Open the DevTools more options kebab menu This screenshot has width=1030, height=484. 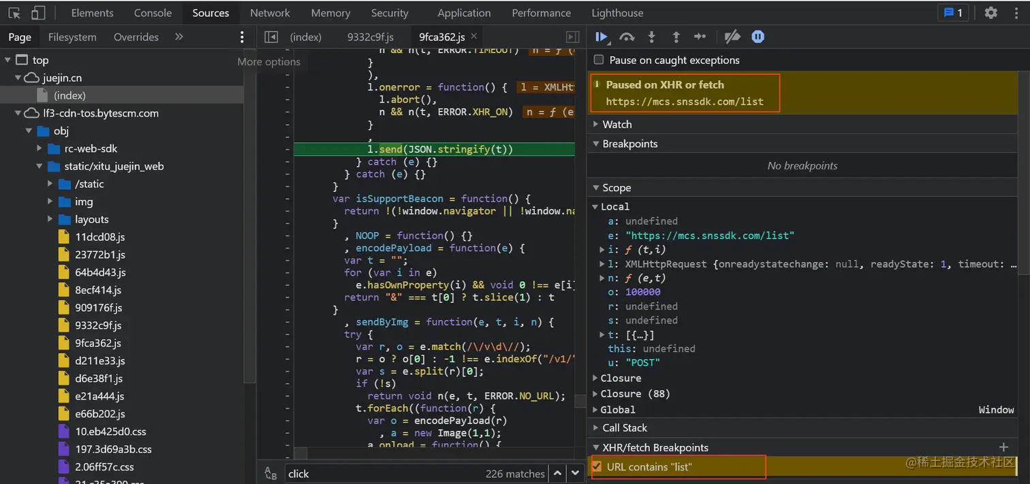click(1015, 13)
